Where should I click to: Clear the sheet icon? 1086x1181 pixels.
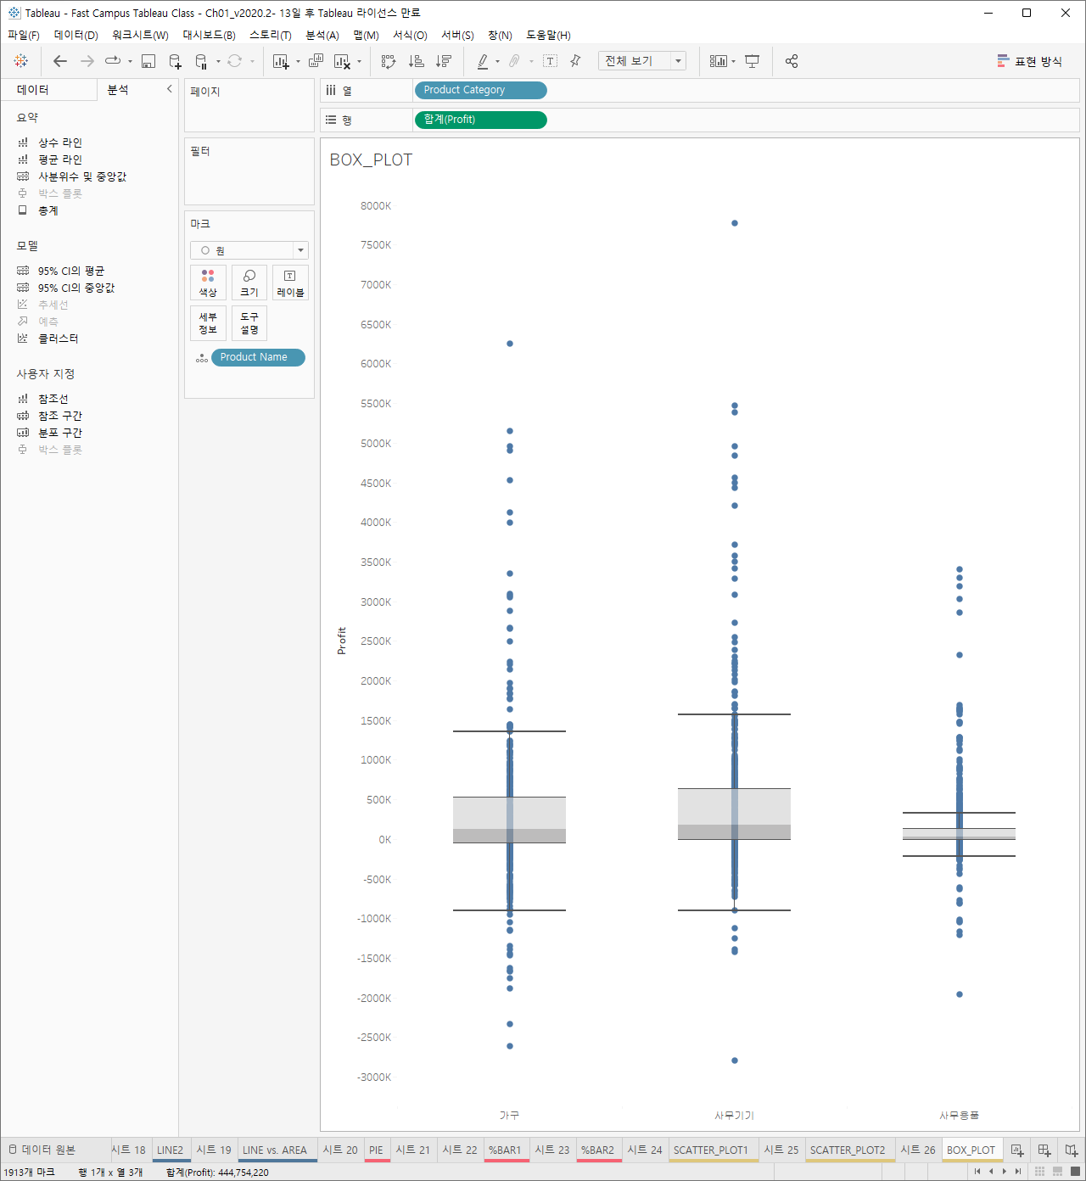tap(342, 61)
